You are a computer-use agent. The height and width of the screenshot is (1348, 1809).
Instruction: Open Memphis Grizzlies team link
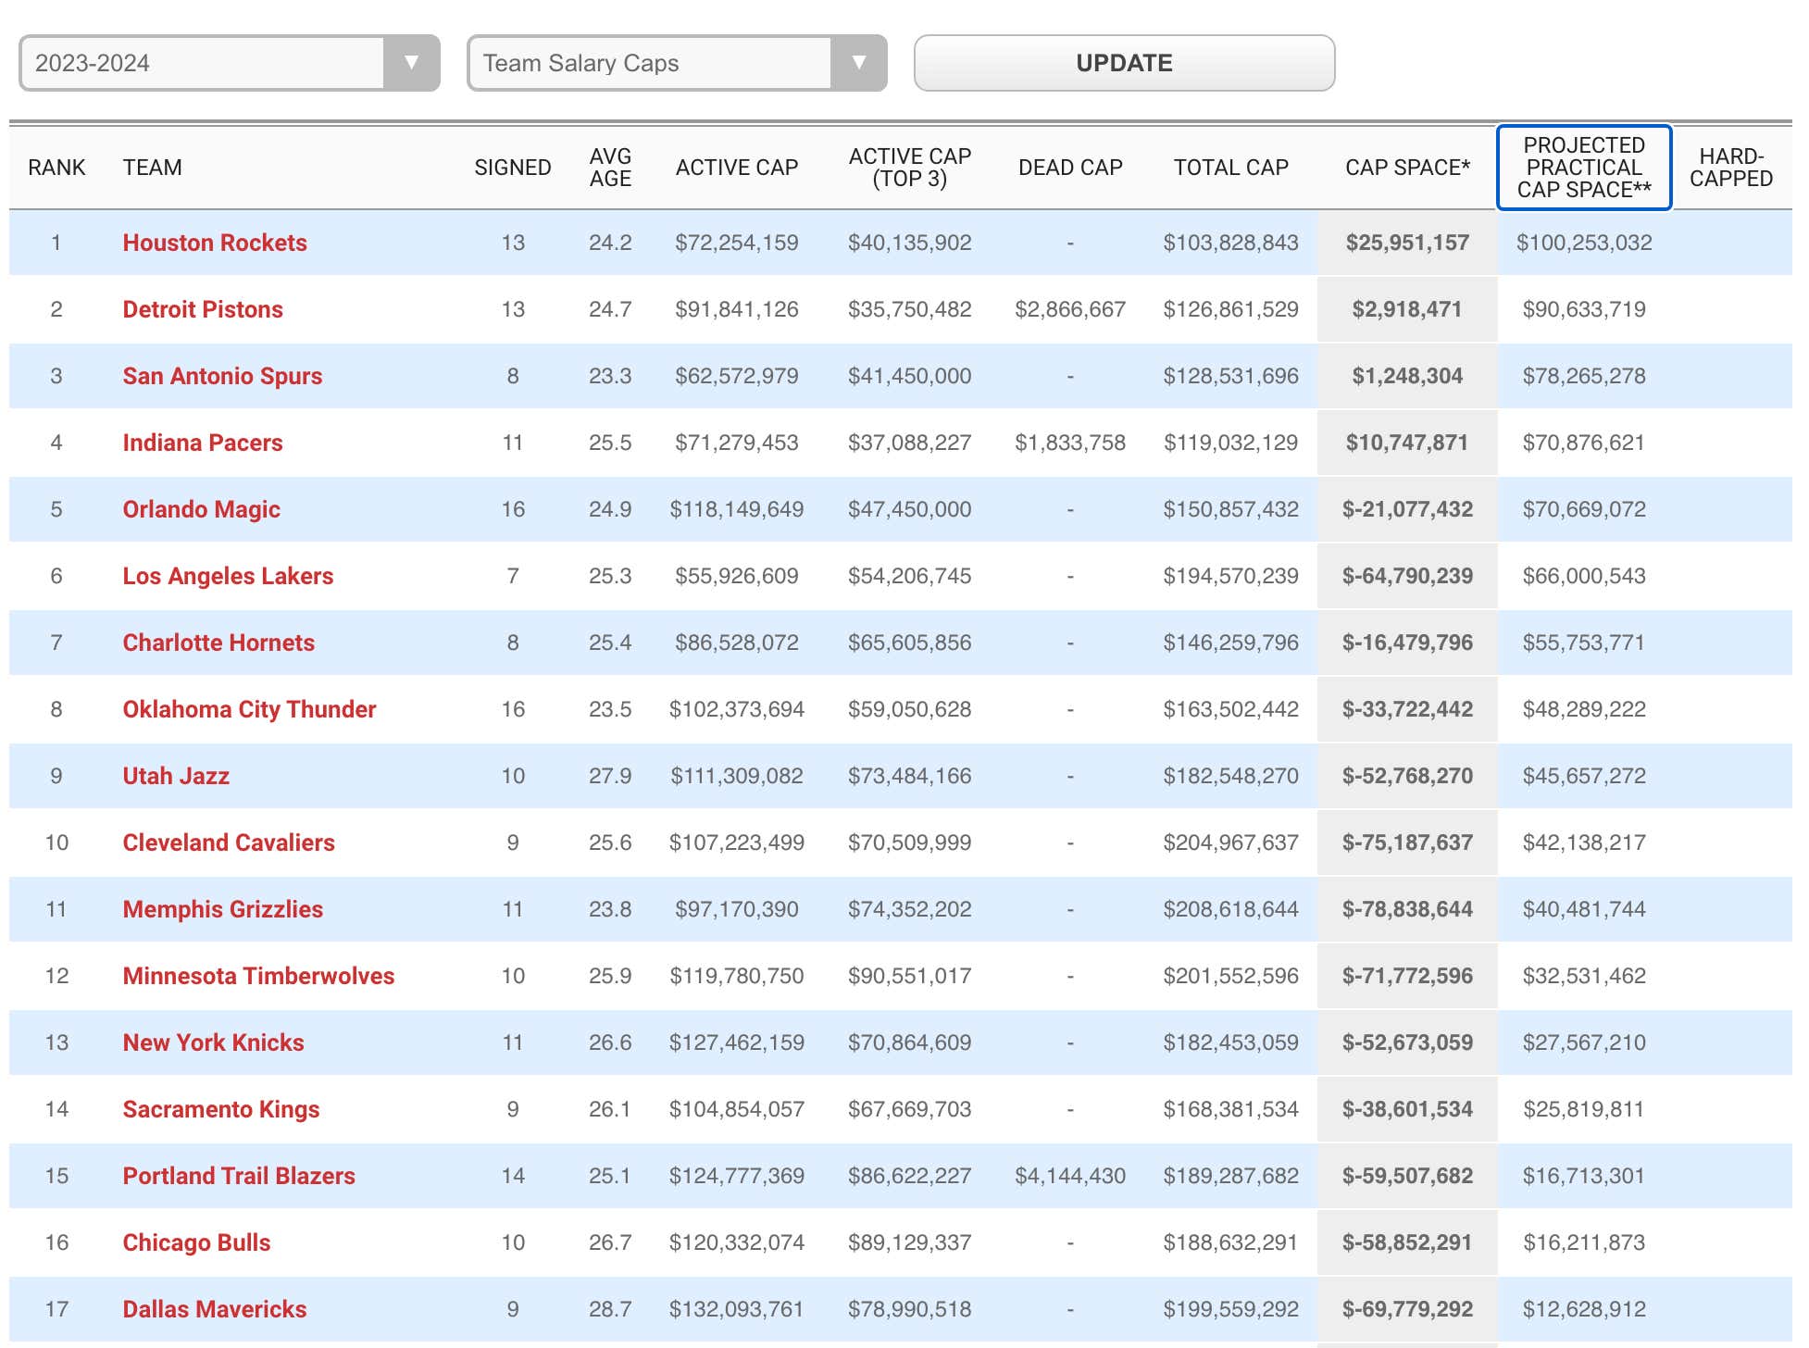[223, 909]
